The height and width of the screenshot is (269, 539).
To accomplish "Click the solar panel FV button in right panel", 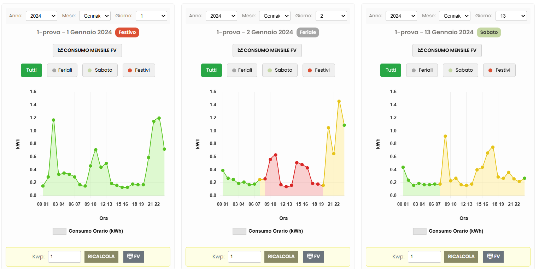I will coord(493,257).
